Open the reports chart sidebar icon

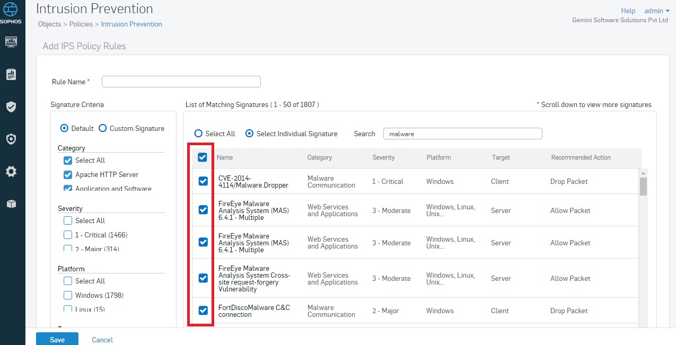(x=11, y=74)
